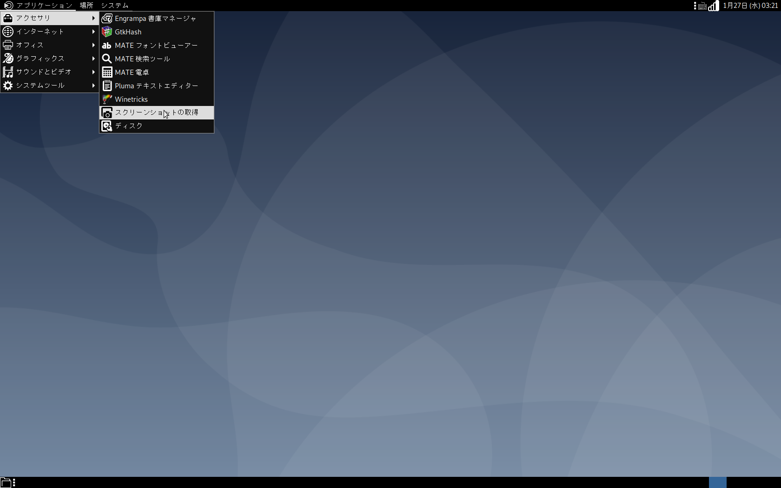781x488 pixels.
Task: Click the MATE font viewer 'ab' icon
Action: [107, 46]
